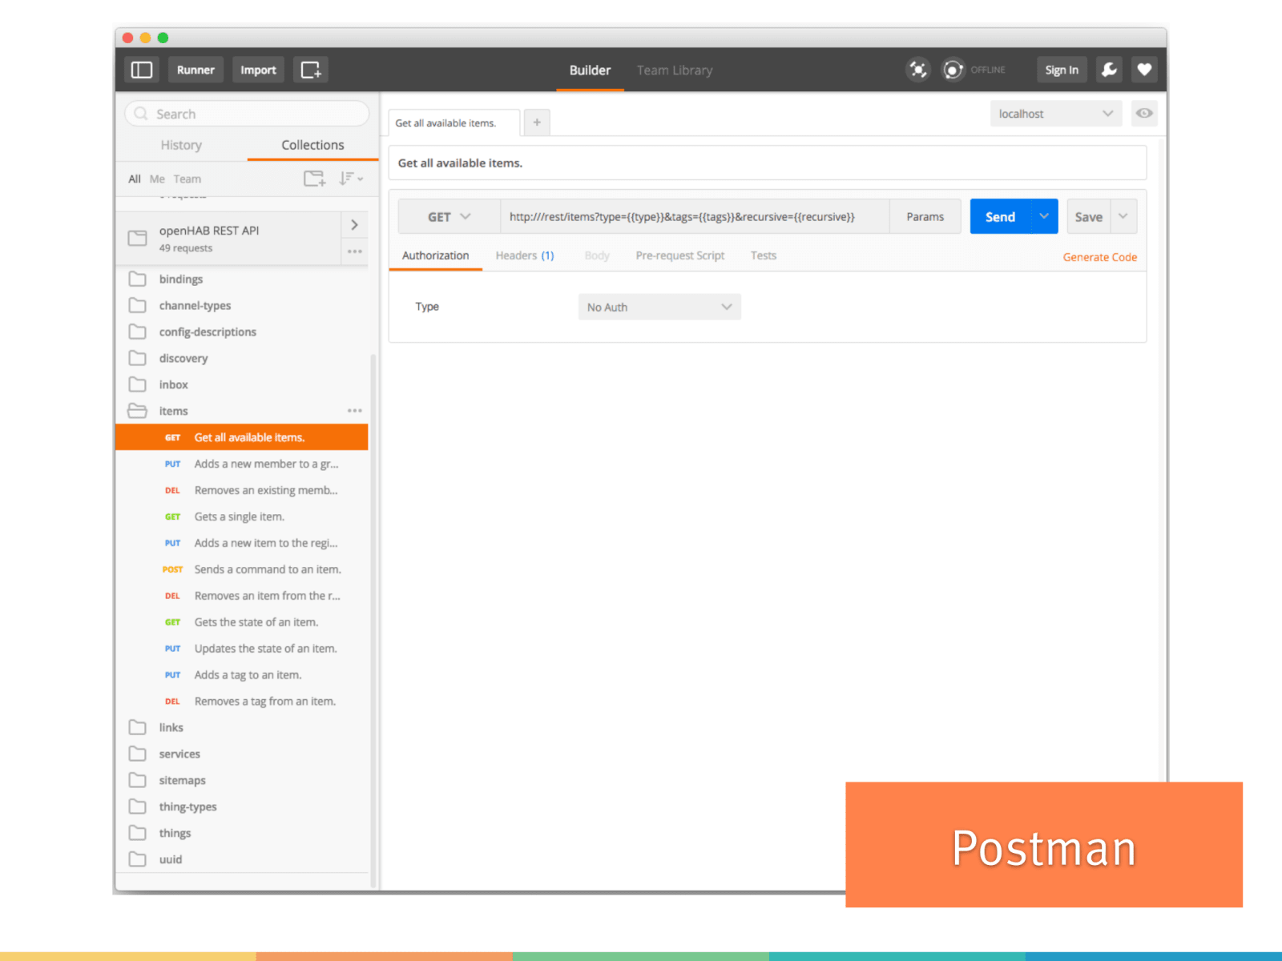The image size is (1282, 961).
Task: Select the Collections tab
Action: click(312, 145)
